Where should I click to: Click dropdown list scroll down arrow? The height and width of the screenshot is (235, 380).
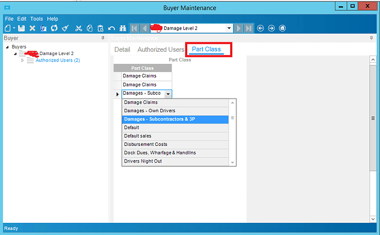(232, 162)
